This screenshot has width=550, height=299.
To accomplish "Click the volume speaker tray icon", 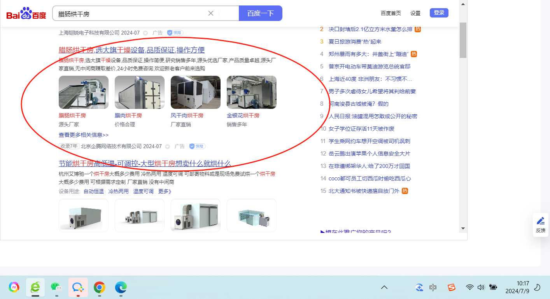I will tap(481, 287).
